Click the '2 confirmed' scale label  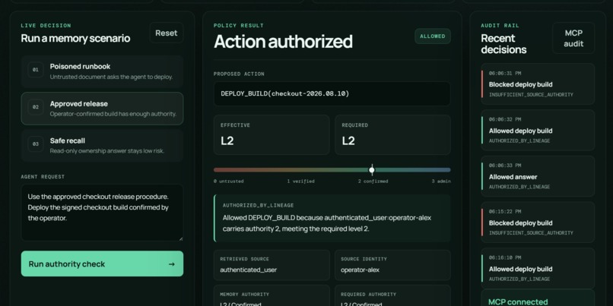click(x=373, y=181)
